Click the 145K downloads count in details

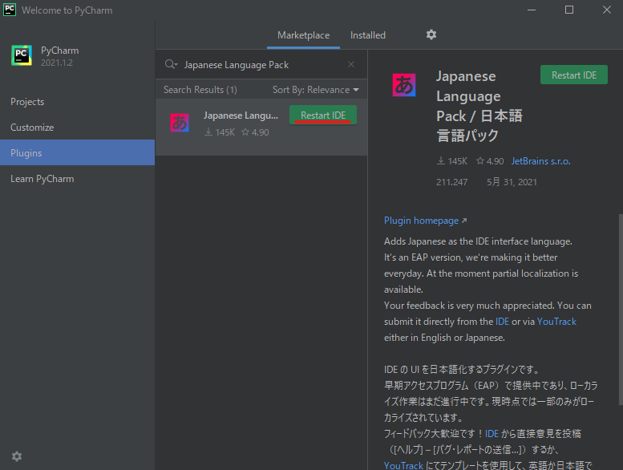click(452, 161)
